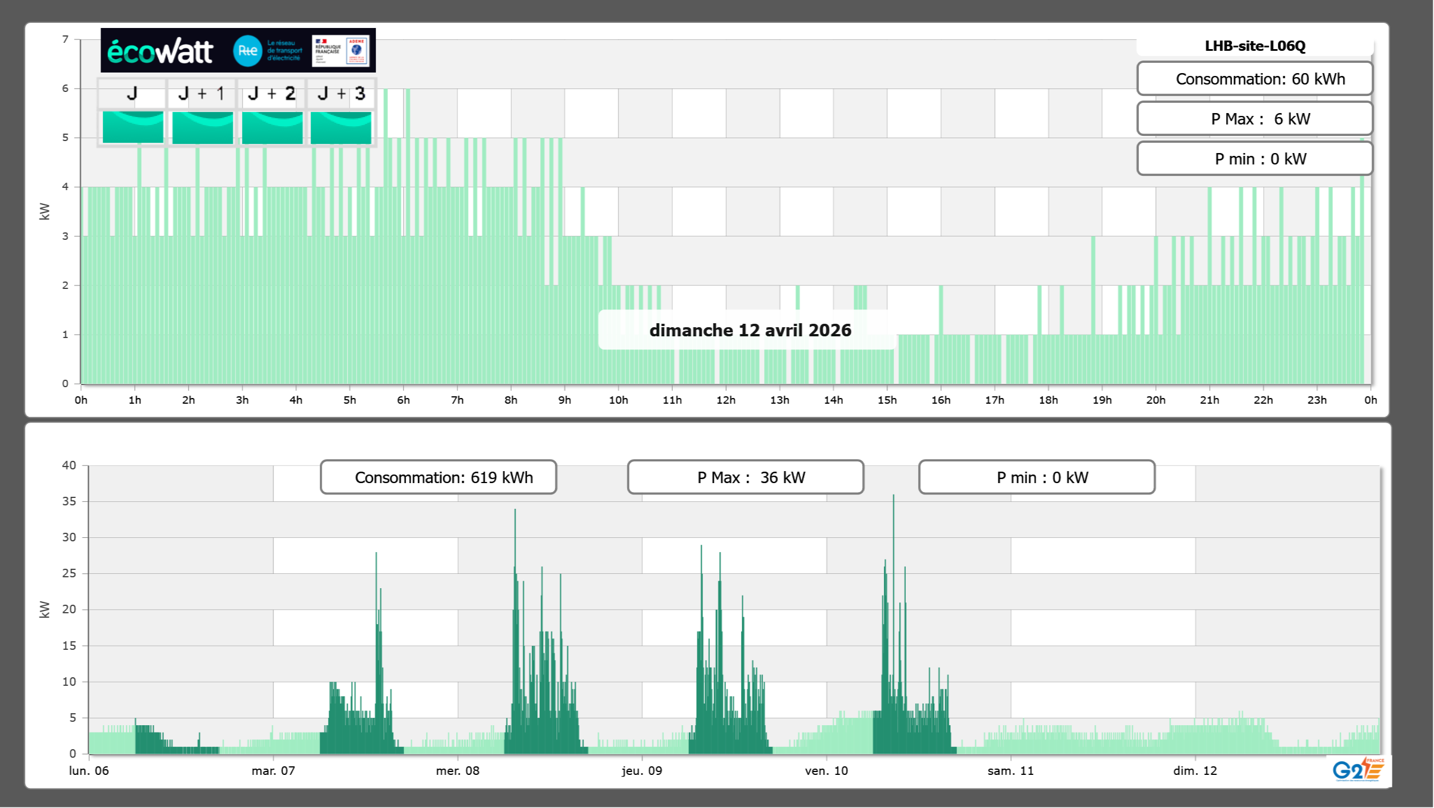Click the weekly Consommation: 619 kWh box
Screen dimensions: 1434x808
[x=438, y=477]
